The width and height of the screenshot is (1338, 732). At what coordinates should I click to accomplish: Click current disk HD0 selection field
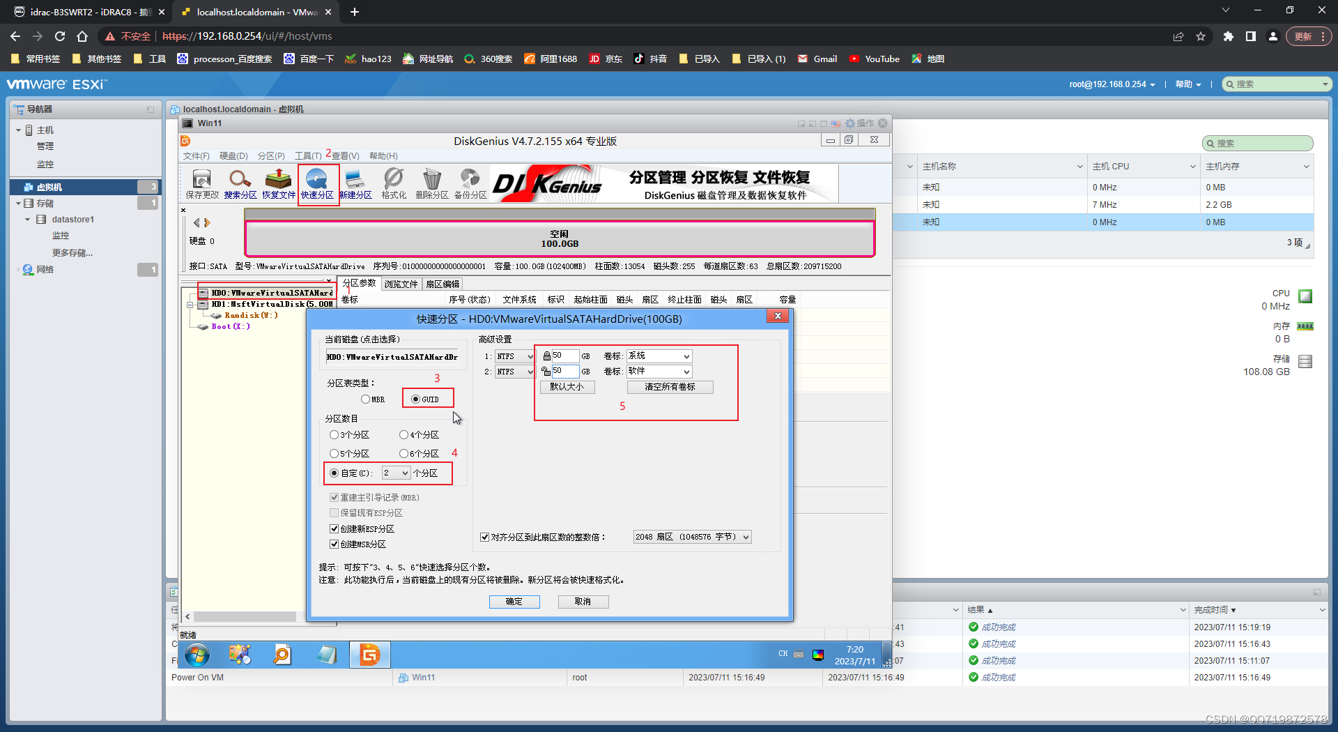pos(392,358)
